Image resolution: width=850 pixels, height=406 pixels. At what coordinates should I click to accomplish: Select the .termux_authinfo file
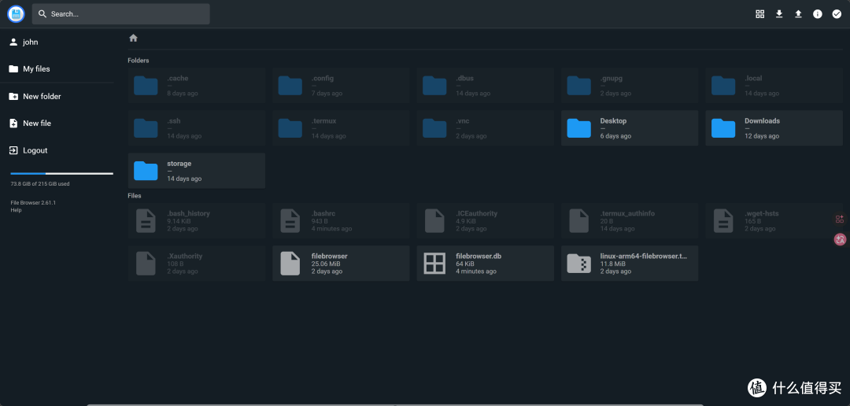coord(630,220)
